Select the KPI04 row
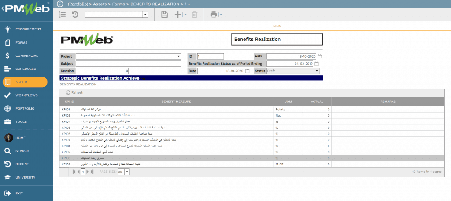The height and width of the screenshot is (201, 451). click(x=251, y=121)
